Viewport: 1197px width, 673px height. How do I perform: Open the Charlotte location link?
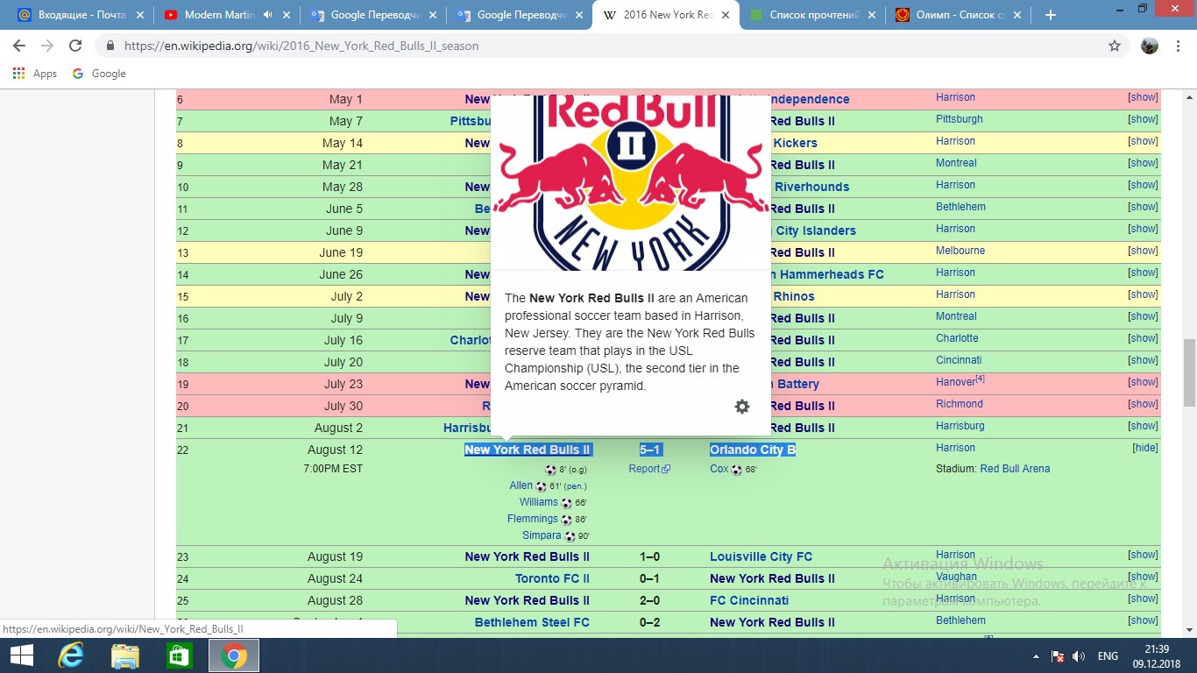pos(957,338)
